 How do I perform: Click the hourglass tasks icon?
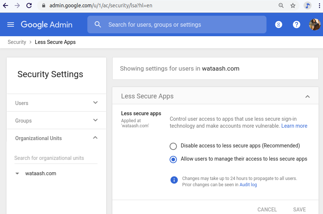[x=279, y=25]
